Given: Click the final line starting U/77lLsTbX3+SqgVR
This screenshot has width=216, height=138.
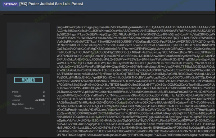Looking at the screenshot, I should tap(136, 135).
